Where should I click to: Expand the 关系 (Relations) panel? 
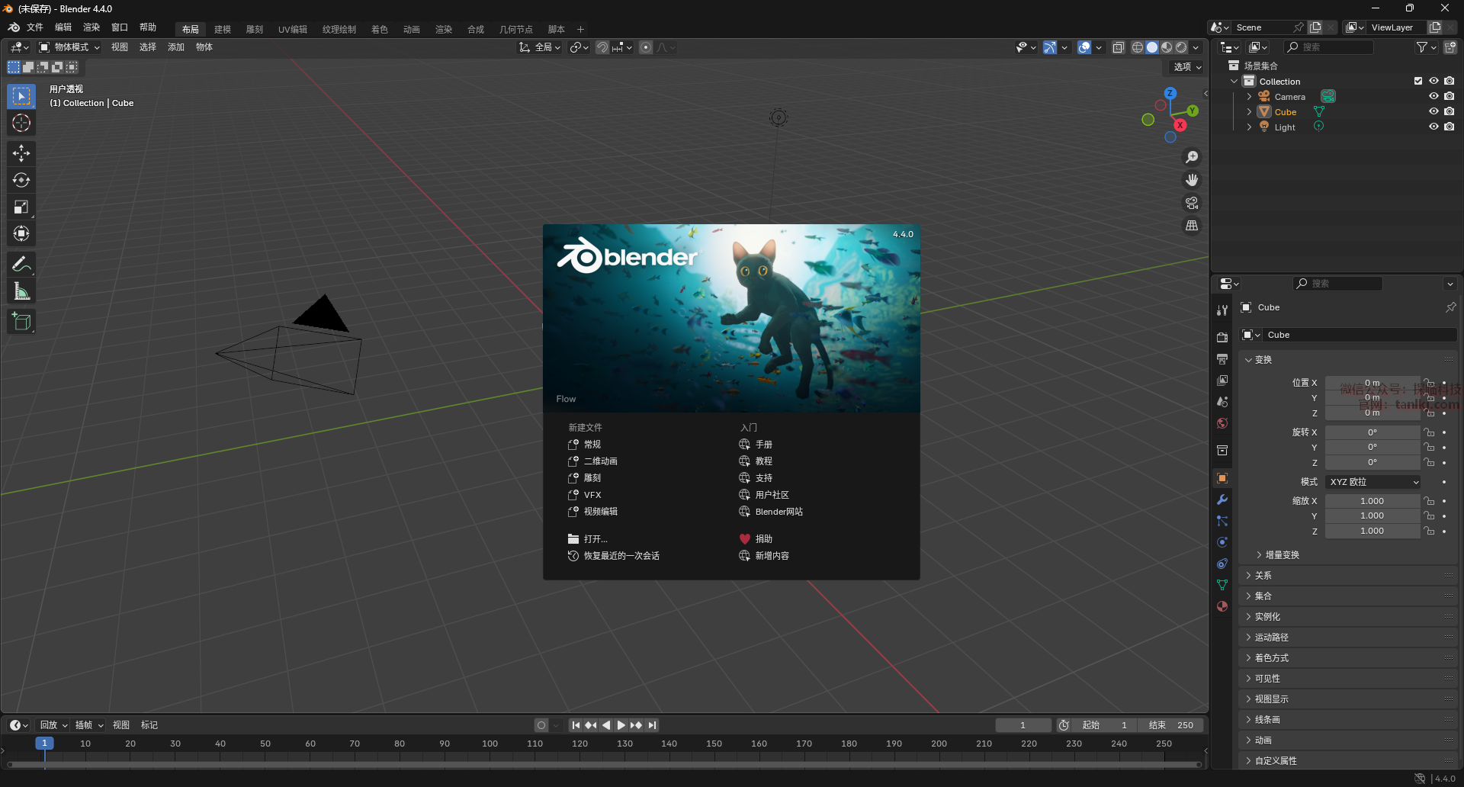point(1263,576)
